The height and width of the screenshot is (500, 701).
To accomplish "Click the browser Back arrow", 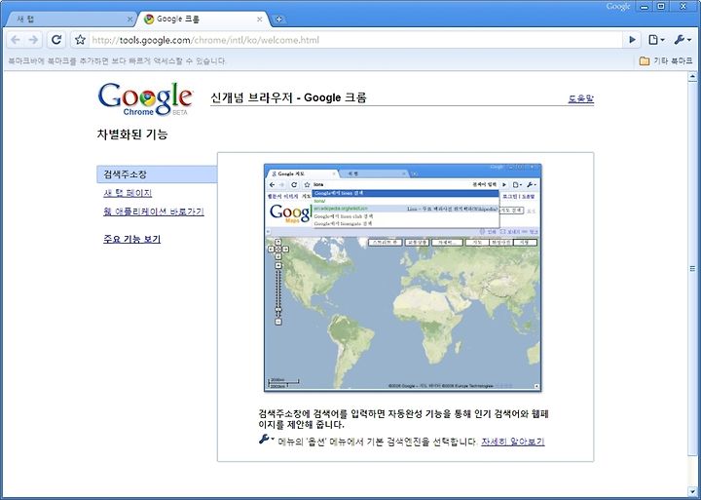I will pos(16,40).
